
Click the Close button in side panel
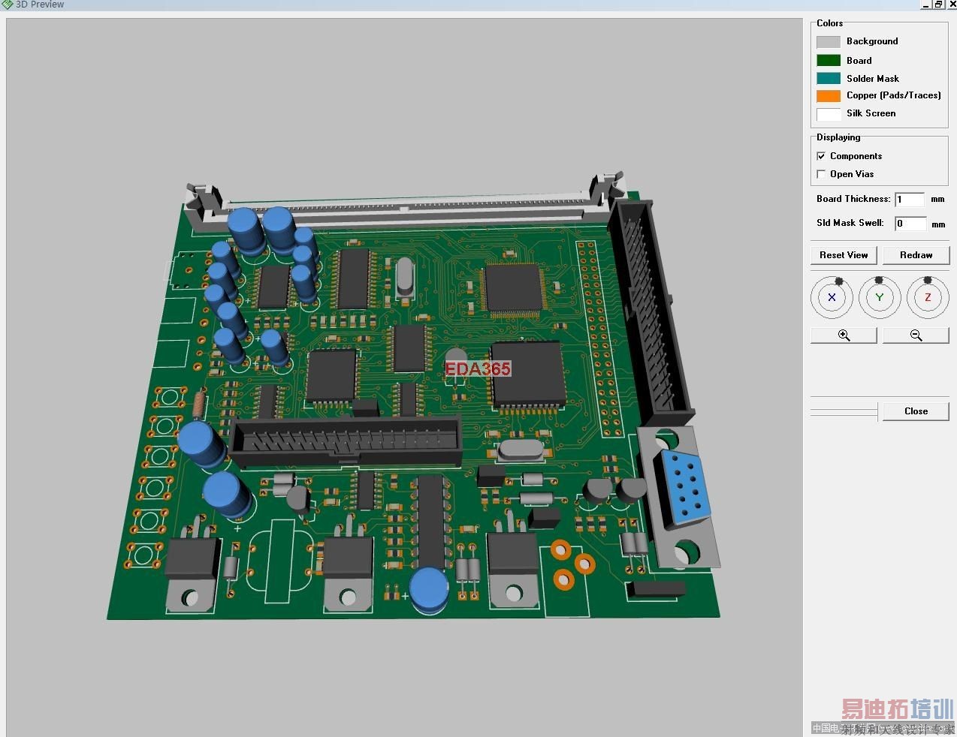[x=916, y=411]
